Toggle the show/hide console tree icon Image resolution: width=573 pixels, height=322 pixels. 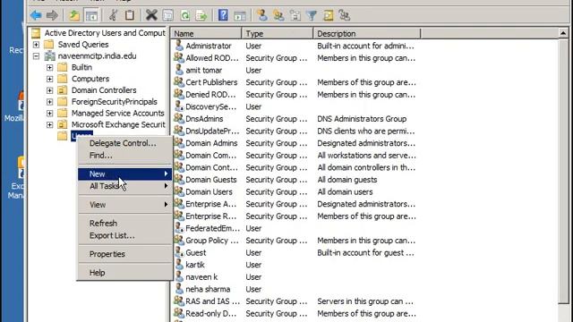(x=91, y=15)
